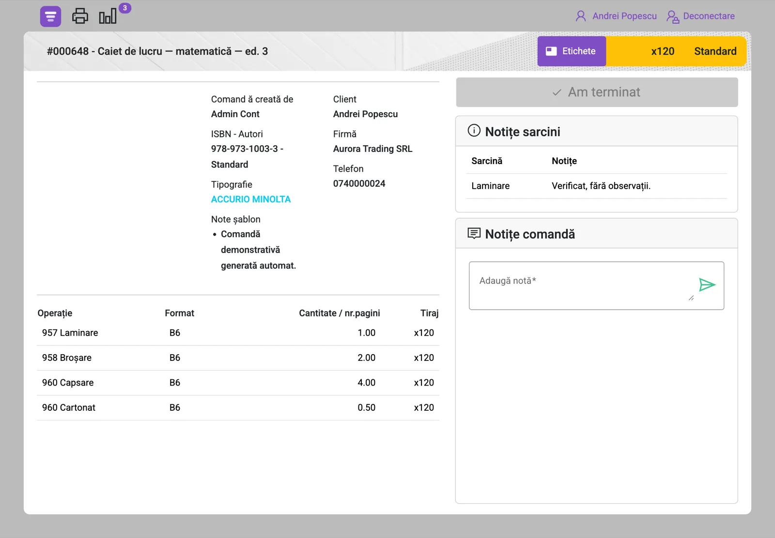Open the purple filter menu icon
The width and height of the screenshot is (775, 538).
50,16
